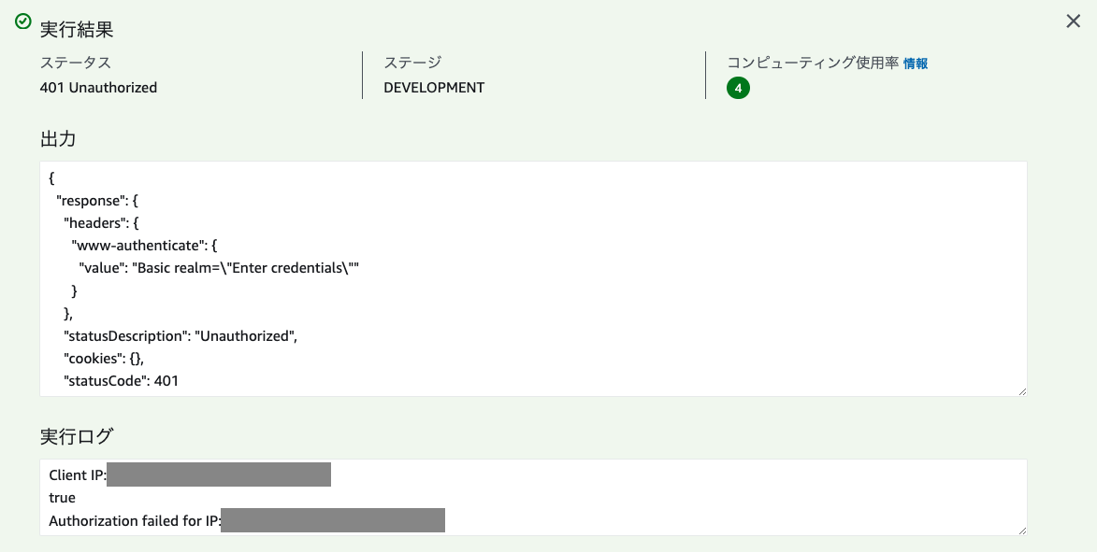
Task: Click the Authorization failed log line
Action: [246, 520]
